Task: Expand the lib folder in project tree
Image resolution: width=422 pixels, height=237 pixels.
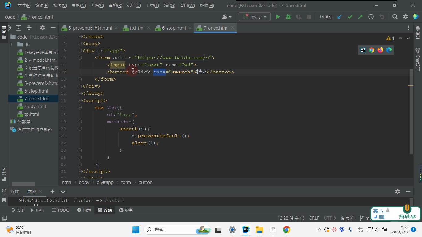Action: tap(11, 44)
